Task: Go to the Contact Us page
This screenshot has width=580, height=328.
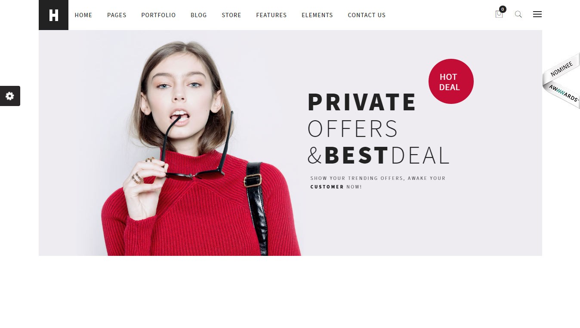Action: (x=367, y=15)
